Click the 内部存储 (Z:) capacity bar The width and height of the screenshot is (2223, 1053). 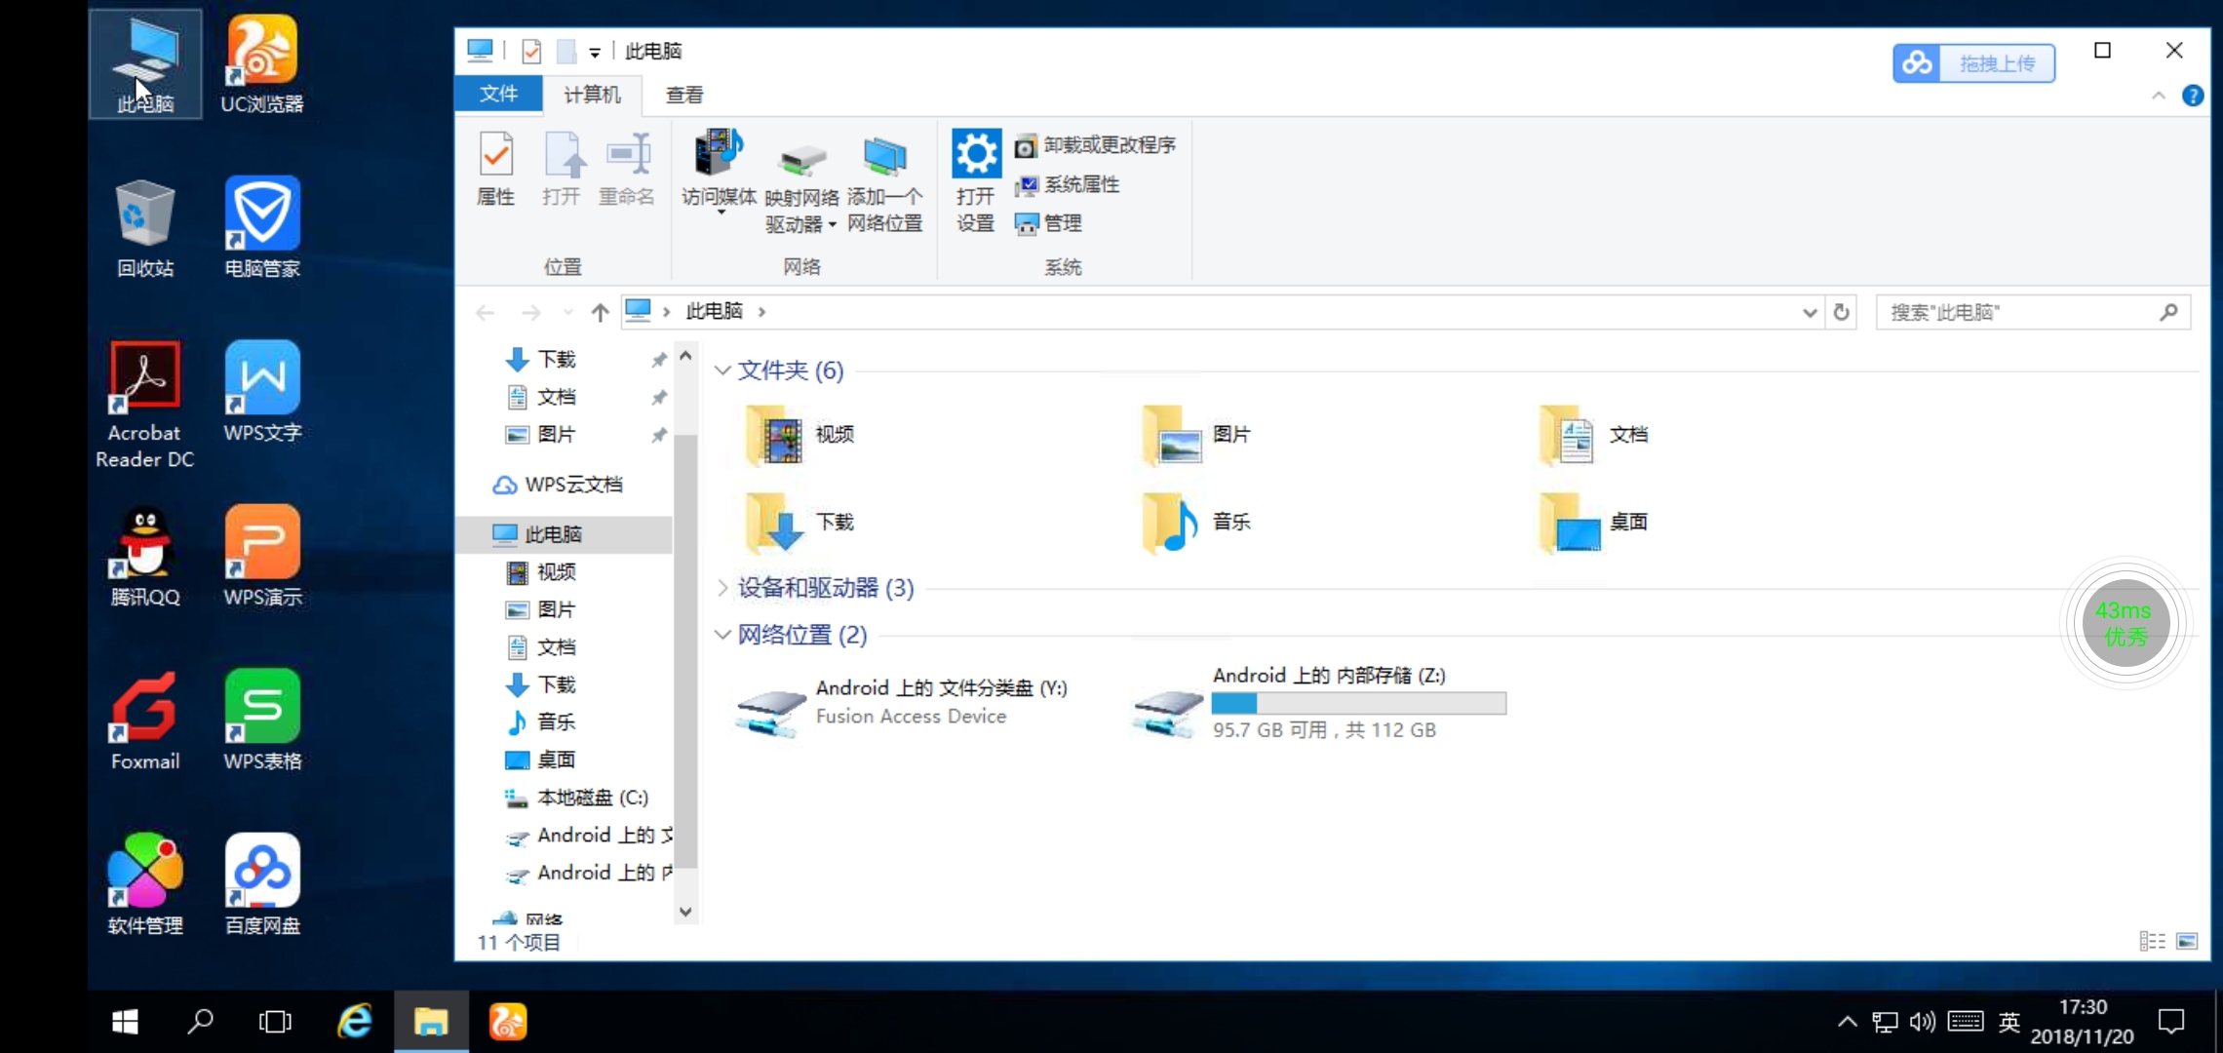[x=1358, y=703]
